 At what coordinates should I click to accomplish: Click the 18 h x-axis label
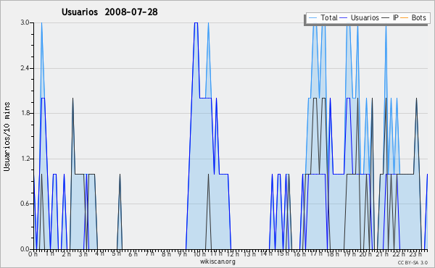pyautogui.click(x=333, y=254)
